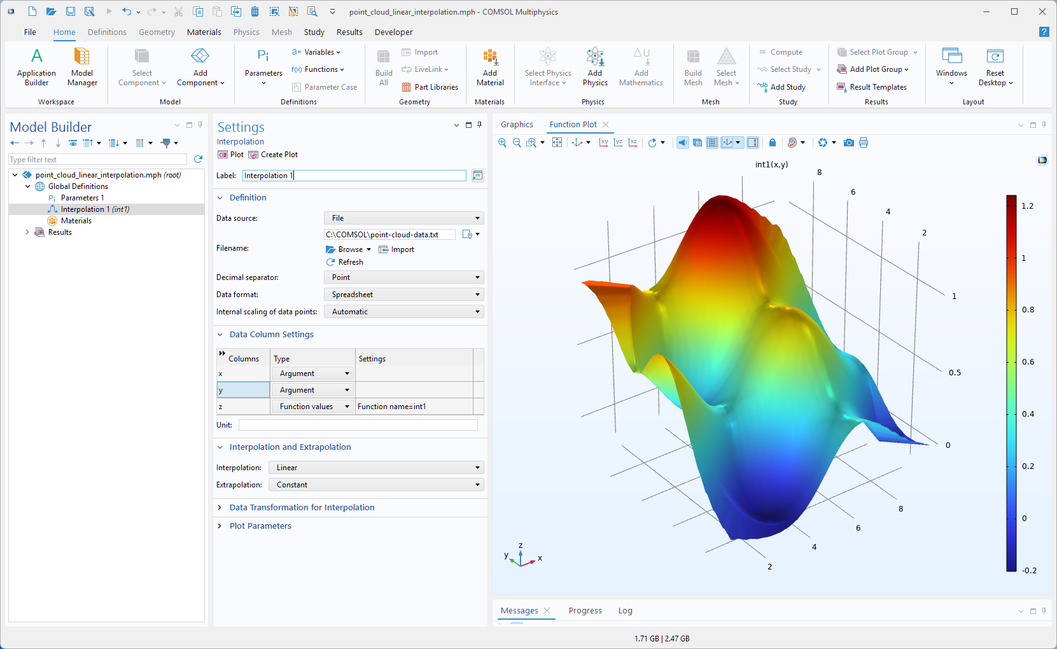Screen dimensions: 1057x649
Task: Toggle the show grid button
Action: pos(712,143)
